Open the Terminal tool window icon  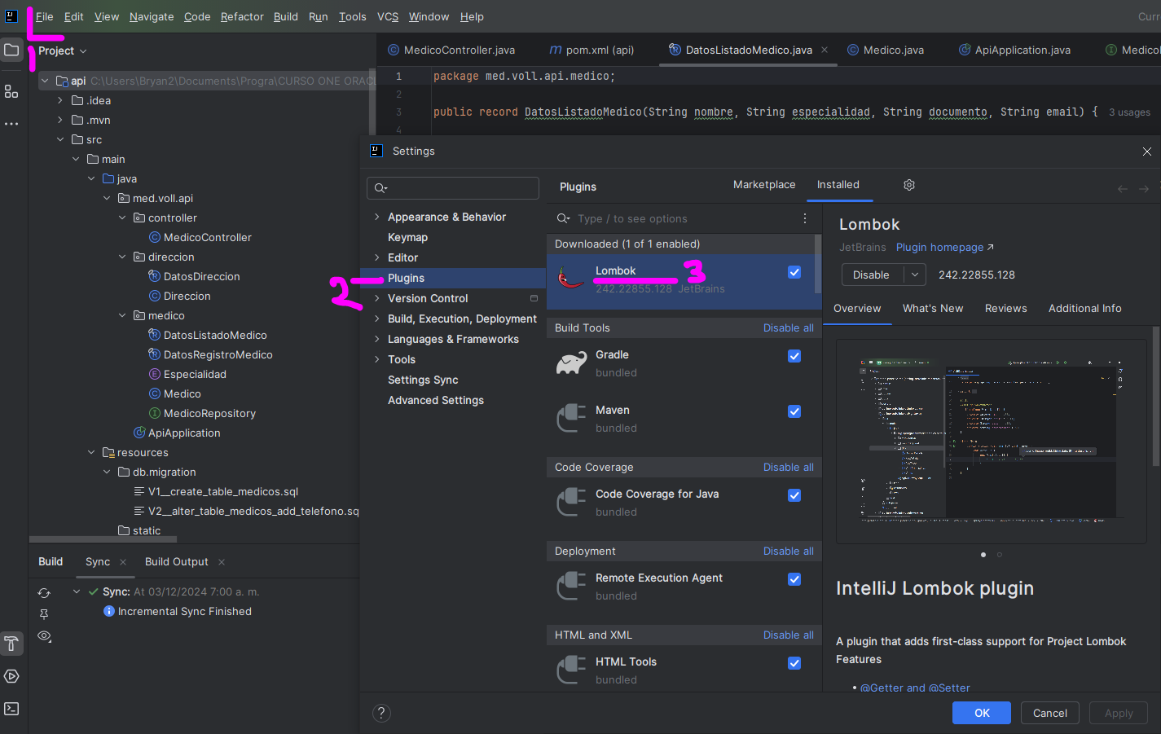pos(11,709)
